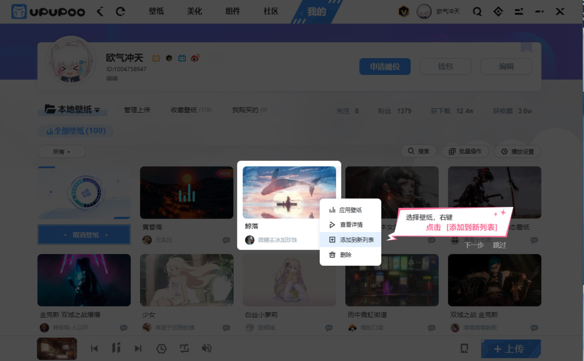The height and width of the screenshot is (361, 584).
Task: Open the 所有 filter dropdown
Action: point(62,152)
